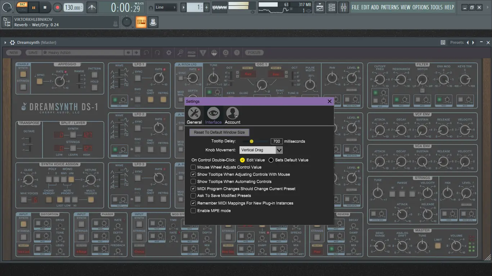Enable Mouse Wheel Adjusts Control Value

click(x=193, y=167)
